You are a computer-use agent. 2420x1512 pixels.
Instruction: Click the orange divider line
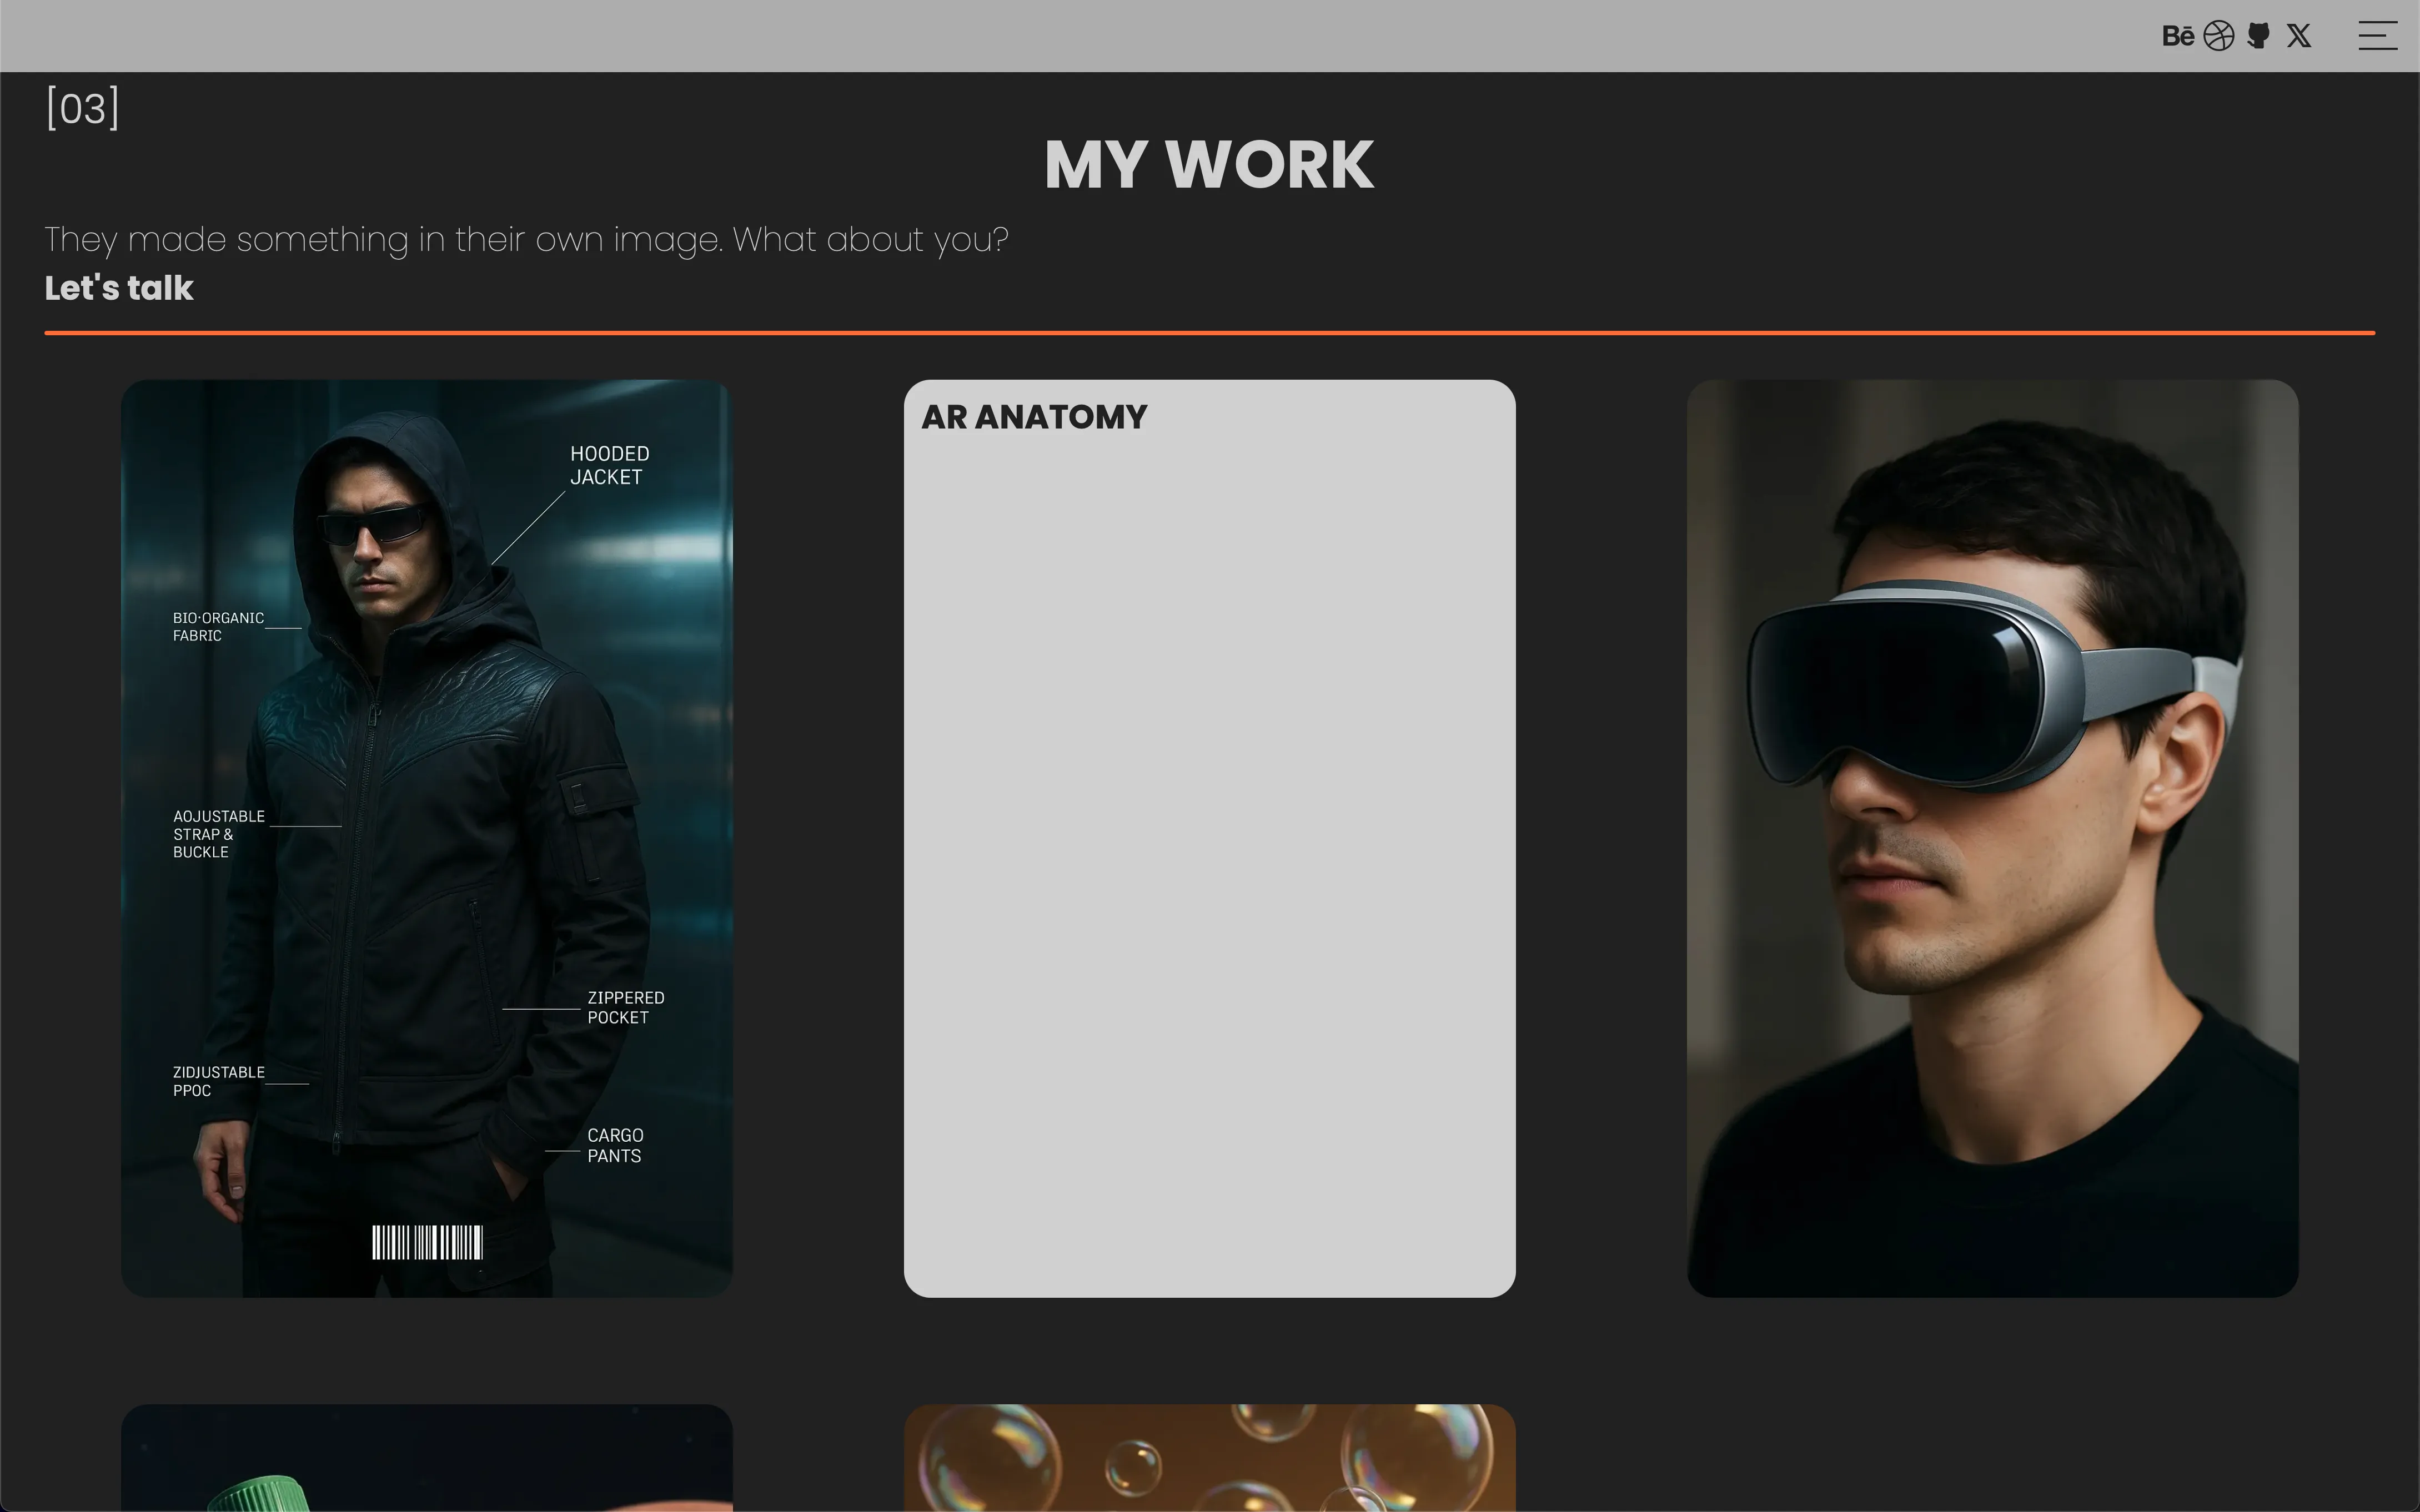(1208, 332)
